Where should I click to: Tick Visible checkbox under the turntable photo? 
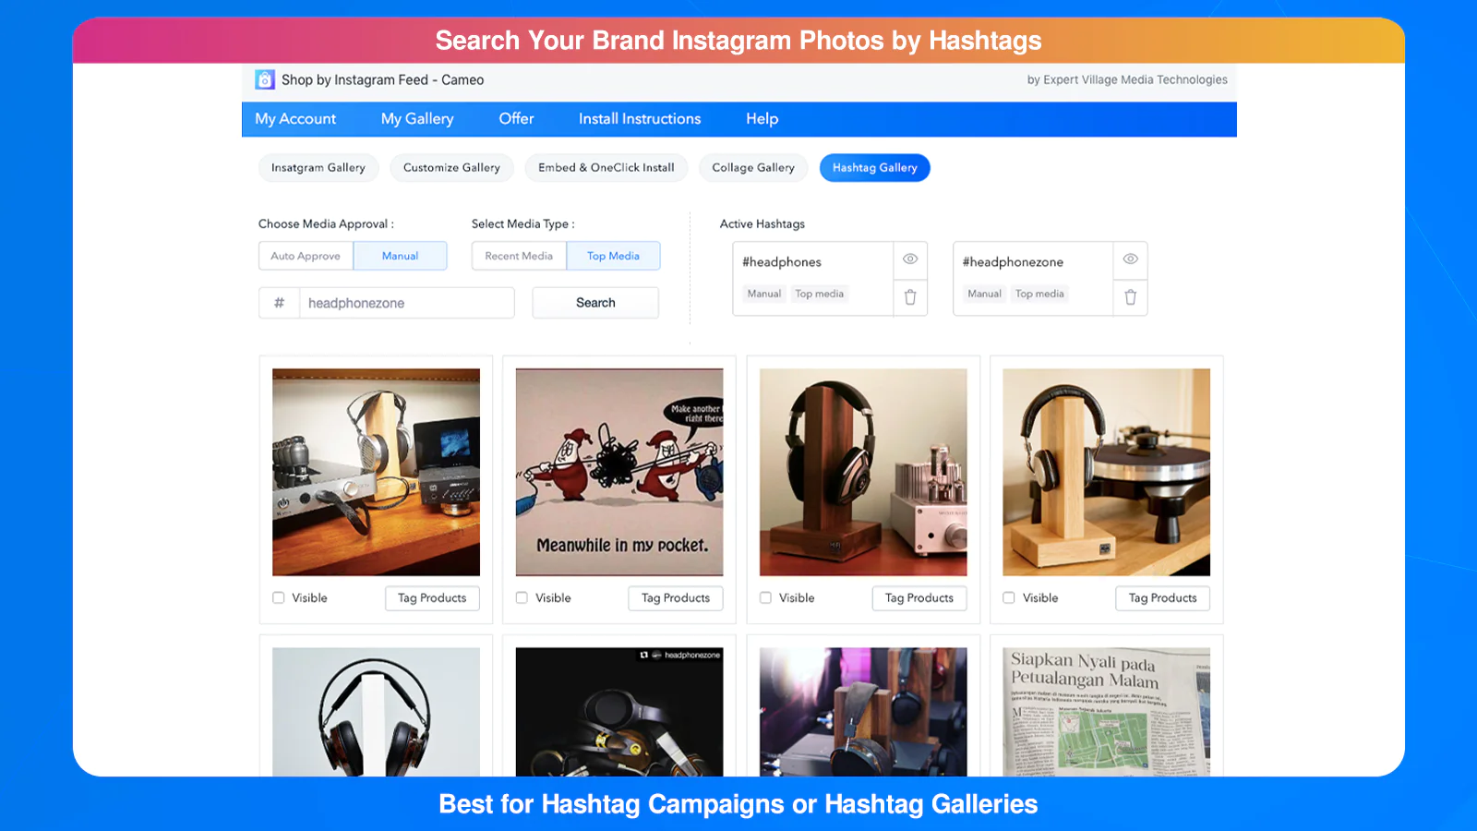tap(1009, 597)
